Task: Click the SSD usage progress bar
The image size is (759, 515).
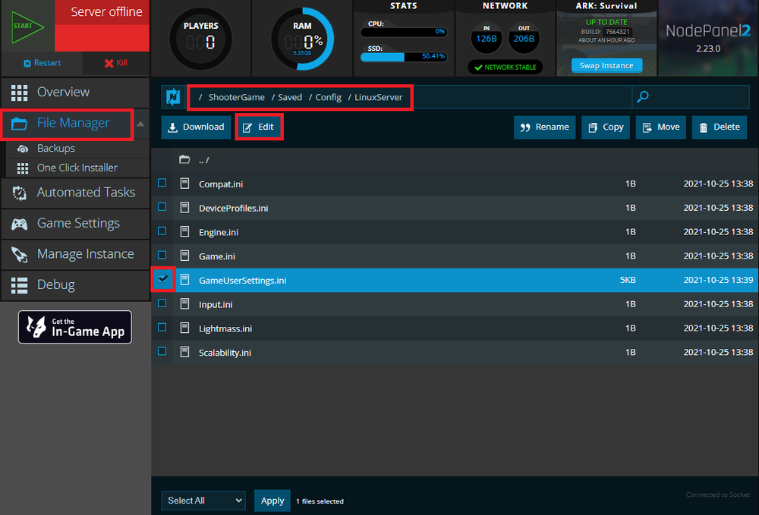Action: click(x=404, y=56)
